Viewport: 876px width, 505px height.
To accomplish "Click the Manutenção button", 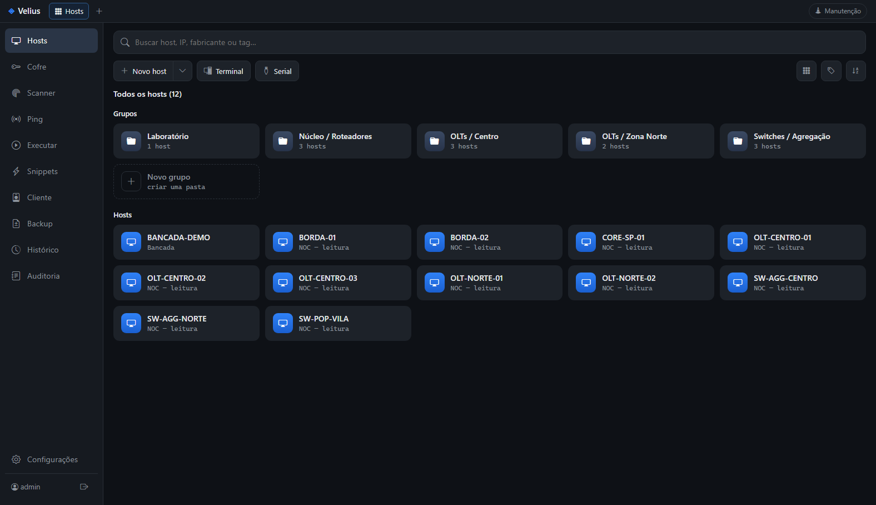I will (838, 11).
